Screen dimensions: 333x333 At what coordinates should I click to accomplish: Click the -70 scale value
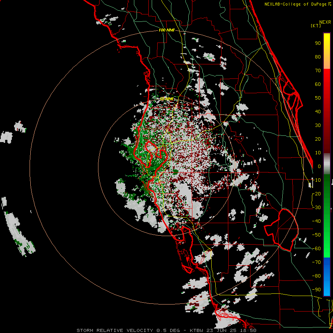(316, 262)
